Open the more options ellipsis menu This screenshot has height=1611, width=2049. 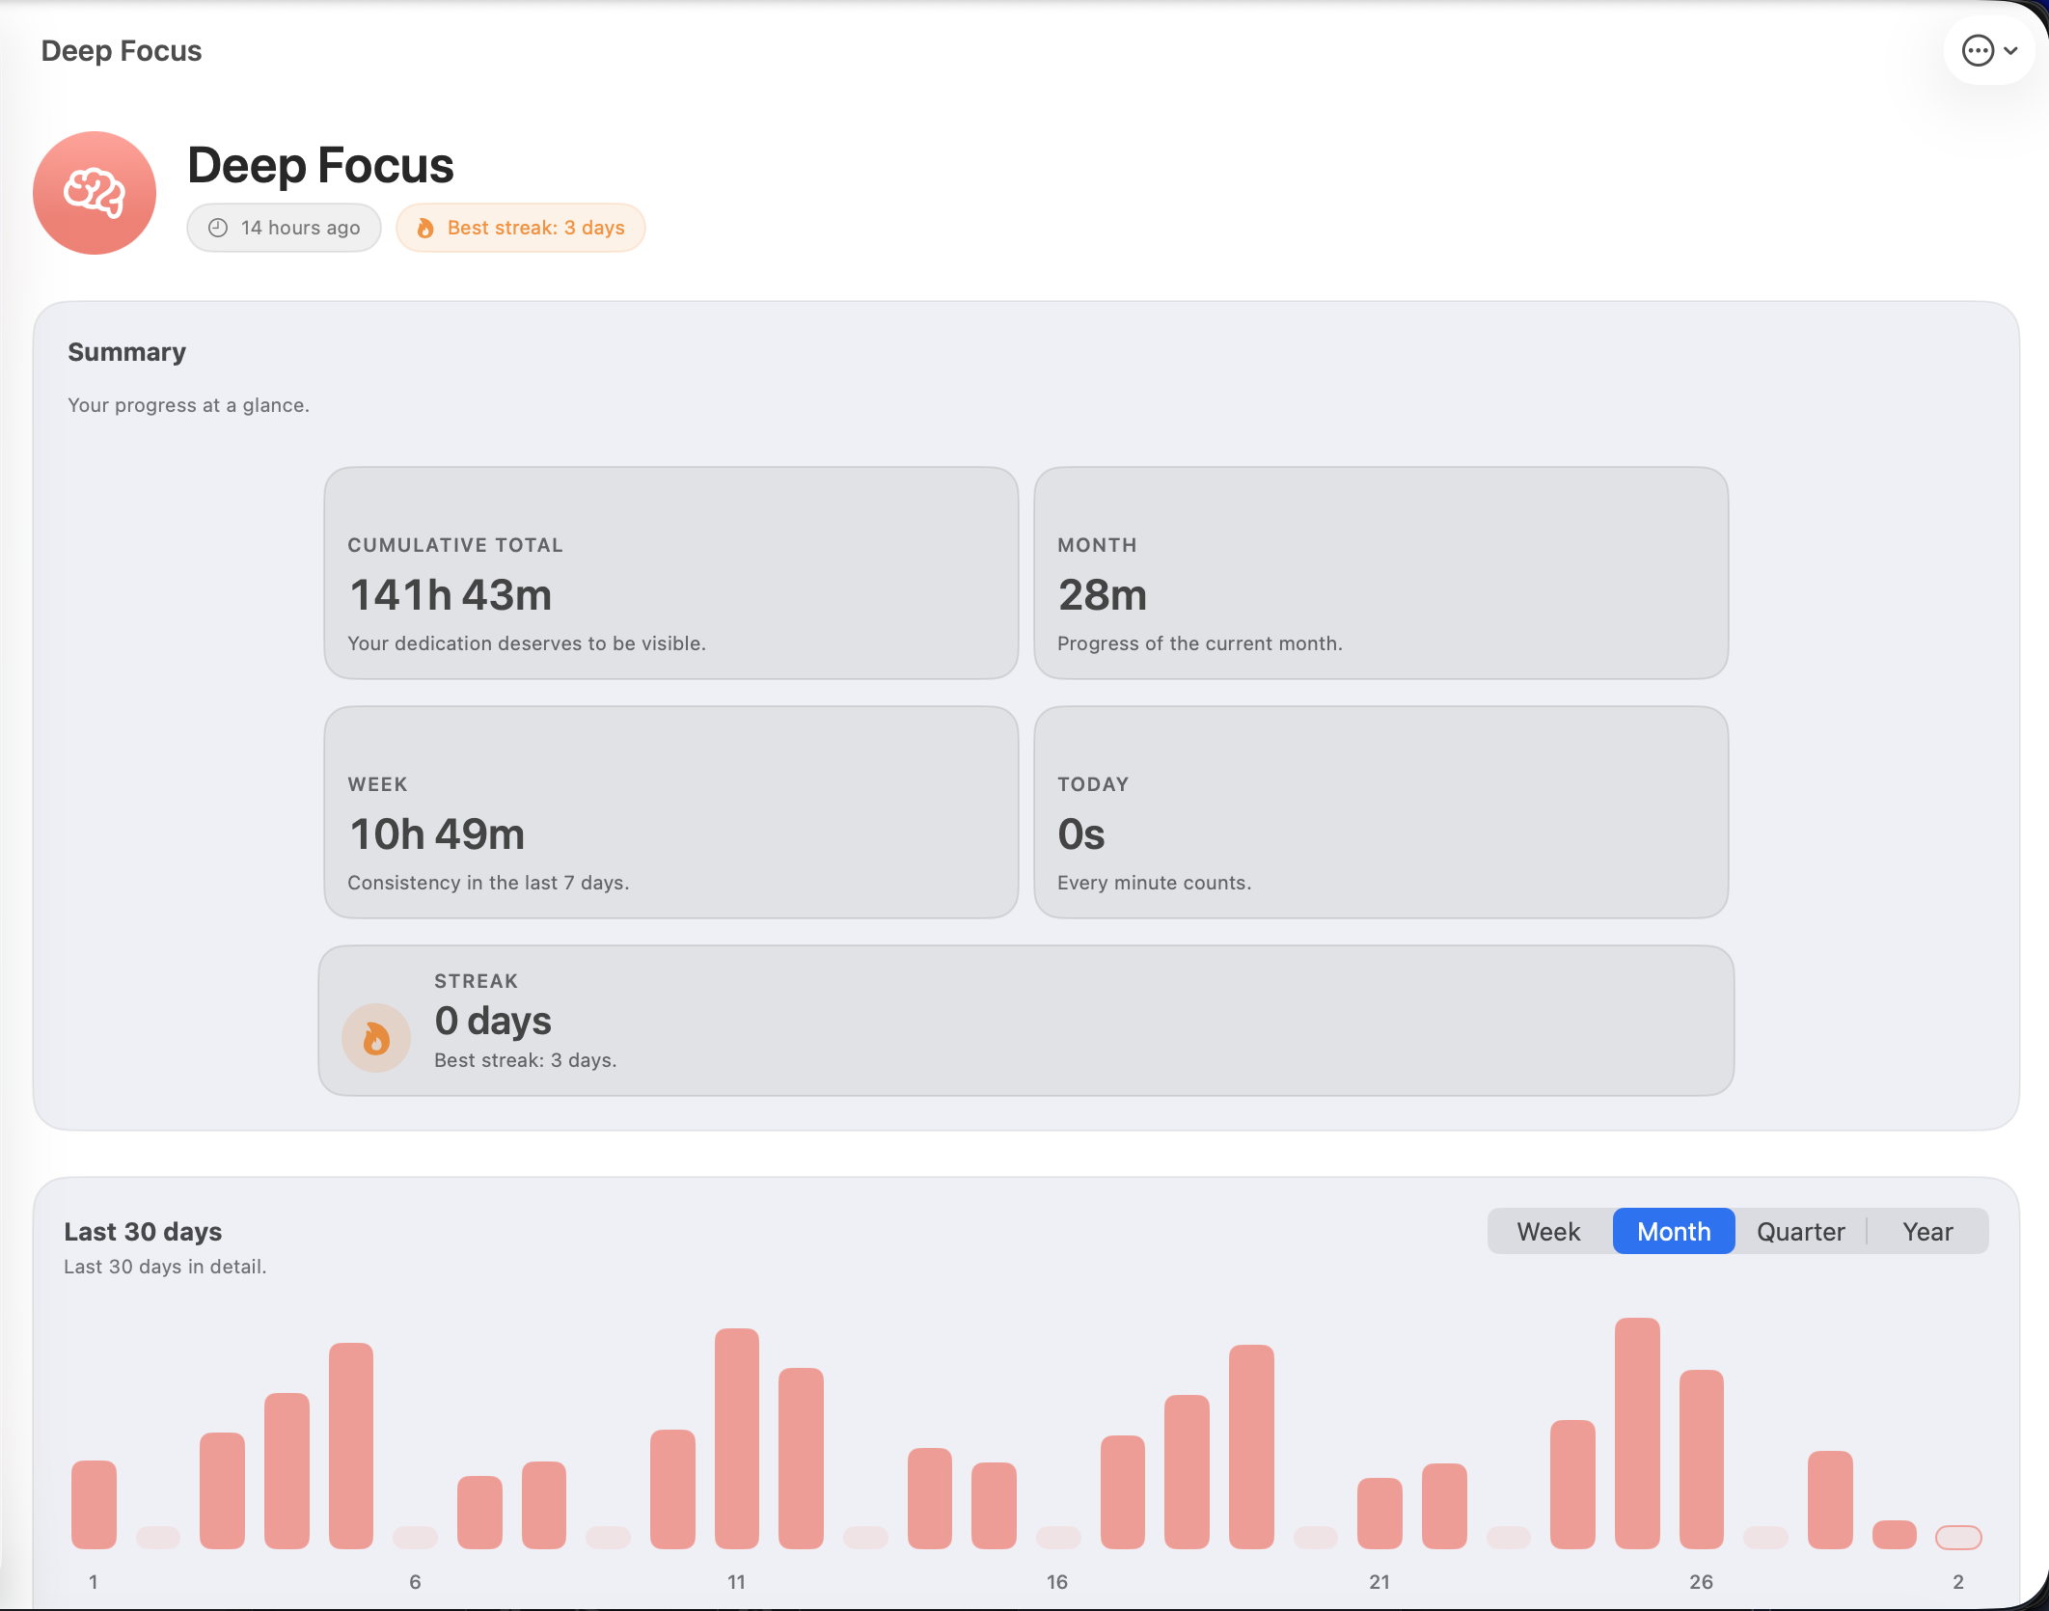click(1979, 50)
